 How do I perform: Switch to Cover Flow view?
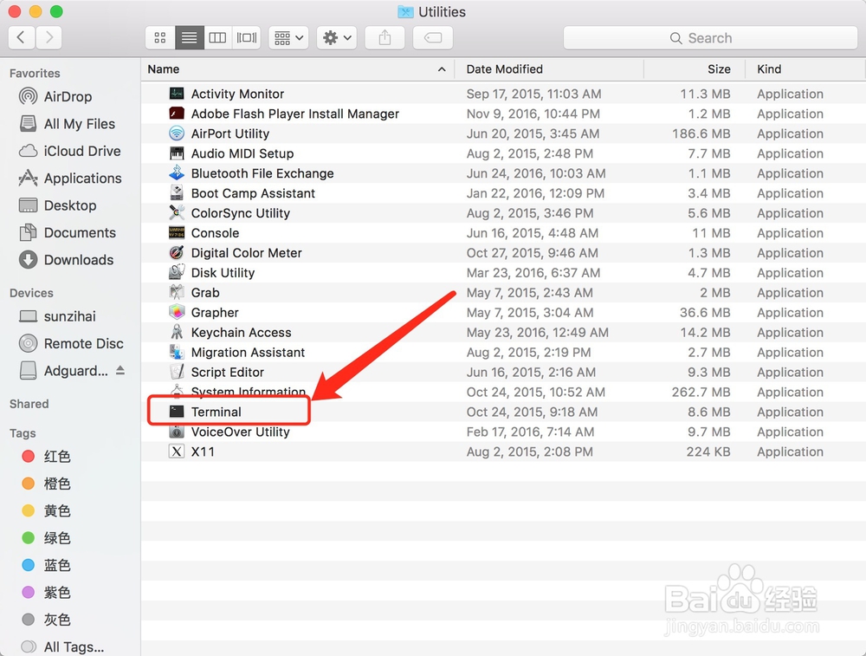pyautogui.click(x=246, y=37)
